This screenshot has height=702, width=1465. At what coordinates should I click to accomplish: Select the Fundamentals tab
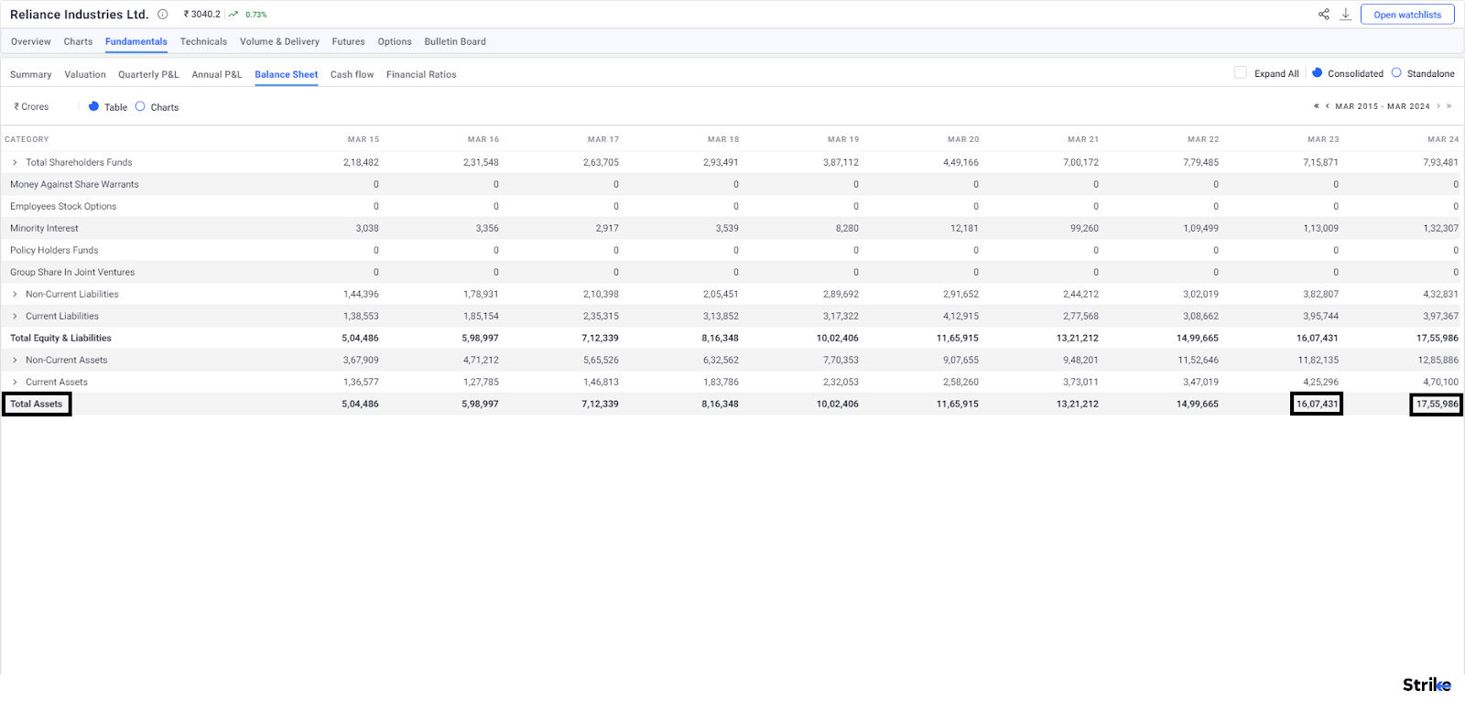[x=136, y=41]
